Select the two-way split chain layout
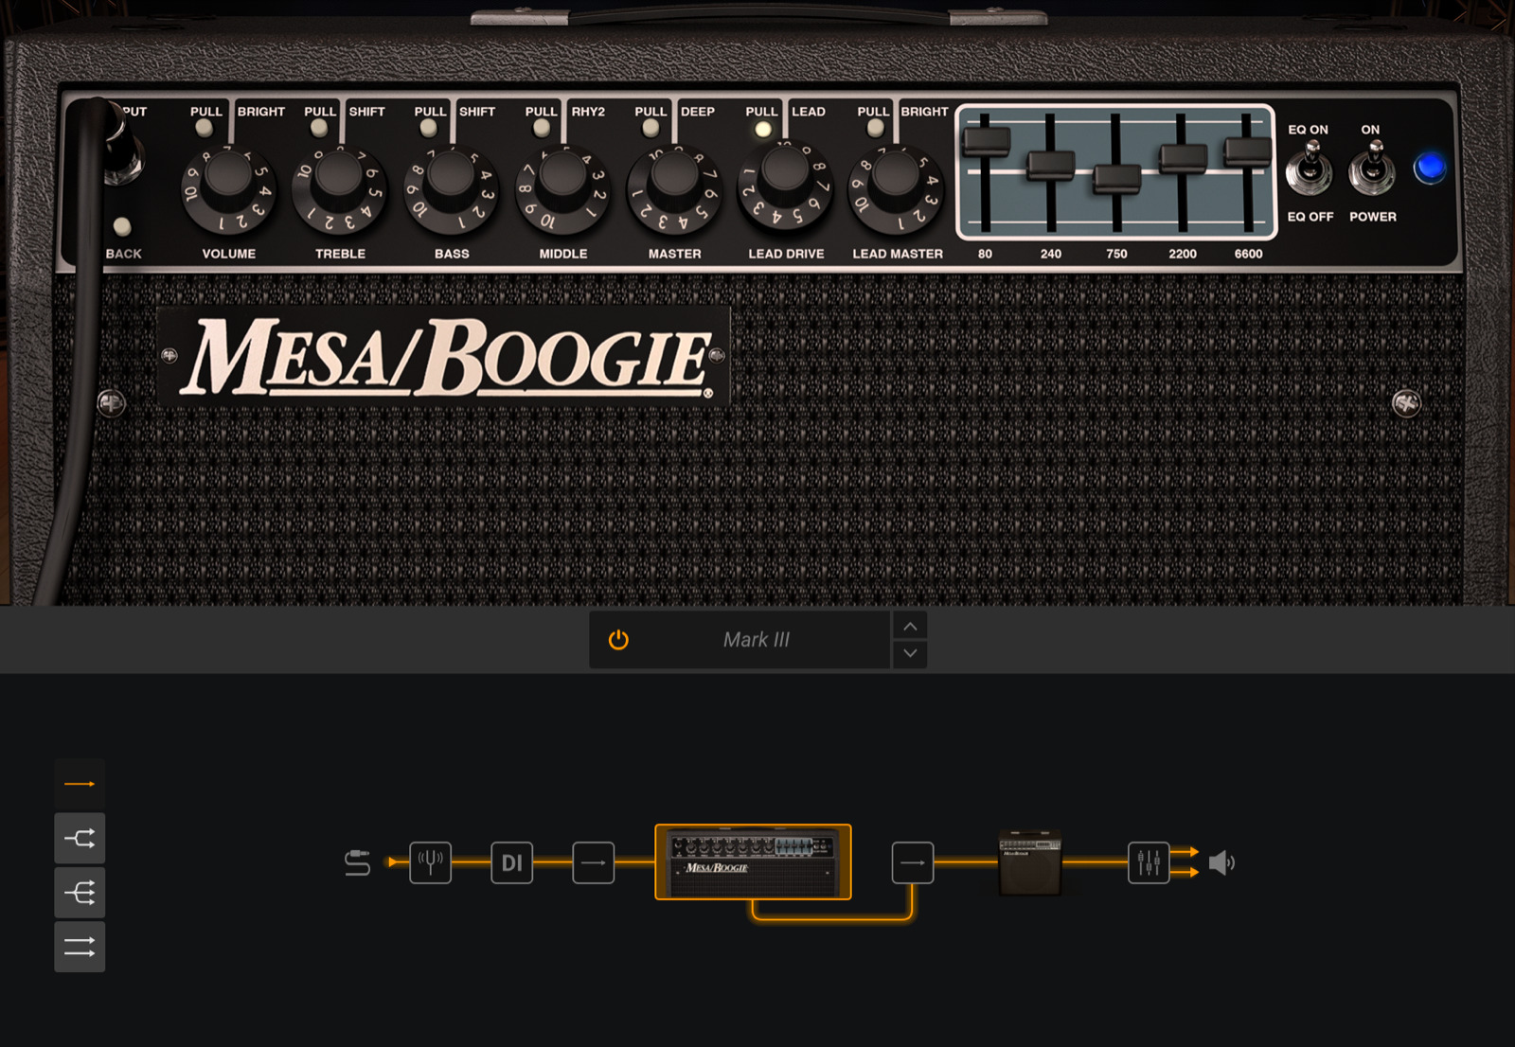The image size is (1515, 1047). pos(80,838)
